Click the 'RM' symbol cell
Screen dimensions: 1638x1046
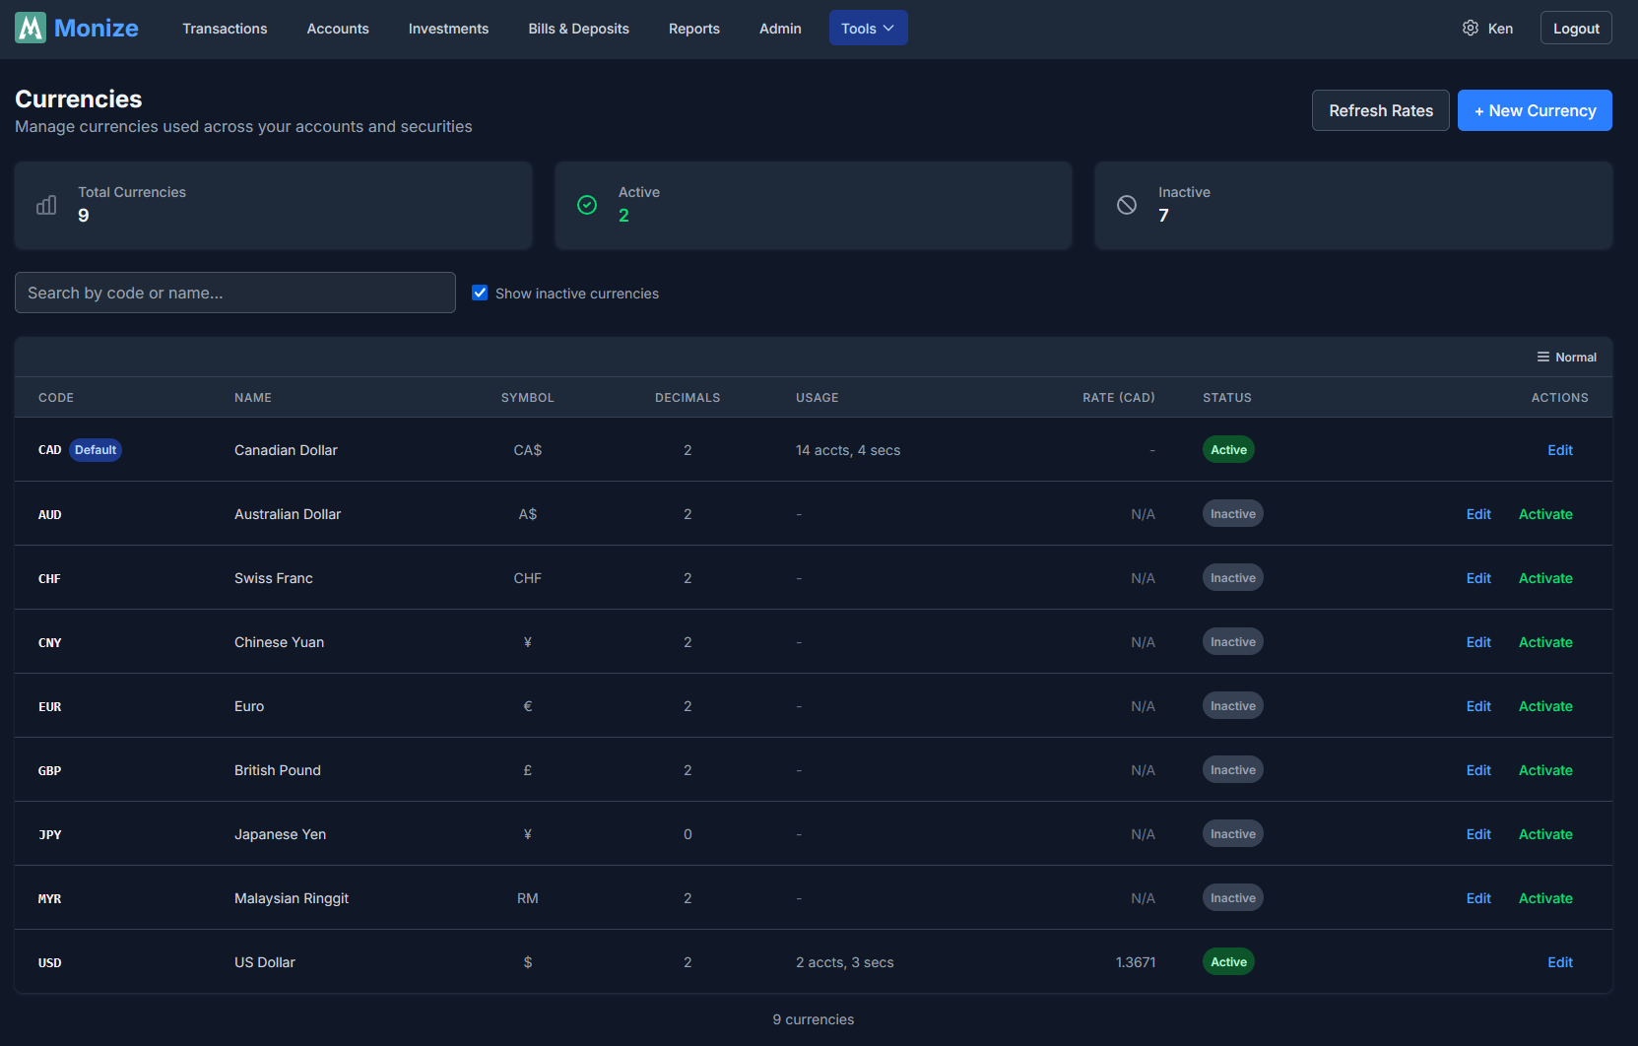[x=528, y=898]
